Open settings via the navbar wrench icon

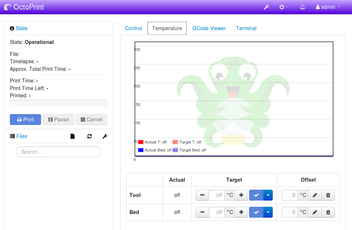tap(266, 7)
